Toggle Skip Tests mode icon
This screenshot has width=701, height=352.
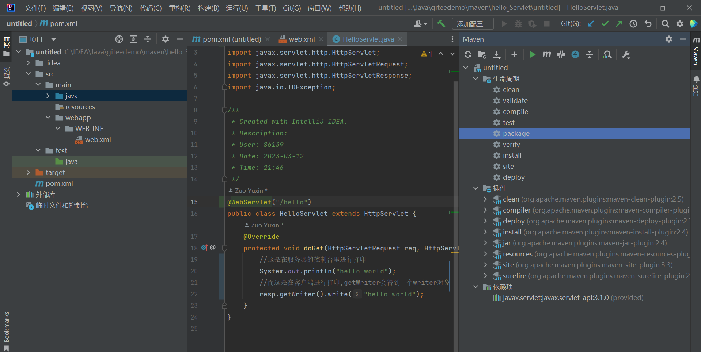[575, 55]
